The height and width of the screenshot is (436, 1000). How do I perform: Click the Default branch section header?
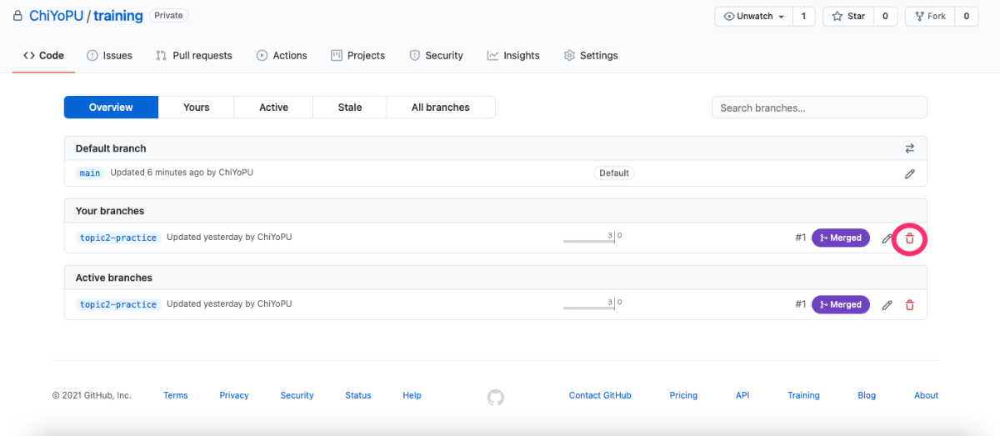pos(111,148)
